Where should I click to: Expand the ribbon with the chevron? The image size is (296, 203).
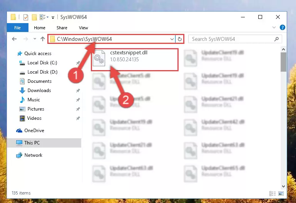click(x=274, y=28)
